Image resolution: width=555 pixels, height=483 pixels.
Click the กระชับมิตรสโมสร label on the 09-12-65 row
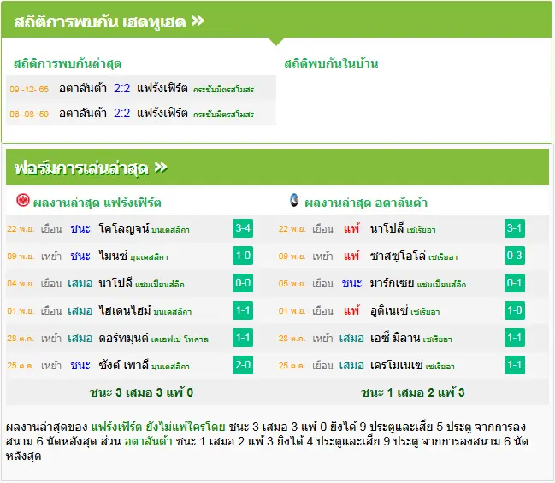point(223,90)
